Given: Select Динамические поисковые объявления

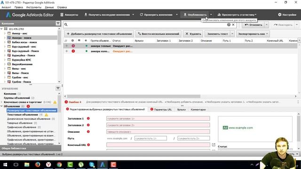Looking at the screenshot, I should coord(29,119).
